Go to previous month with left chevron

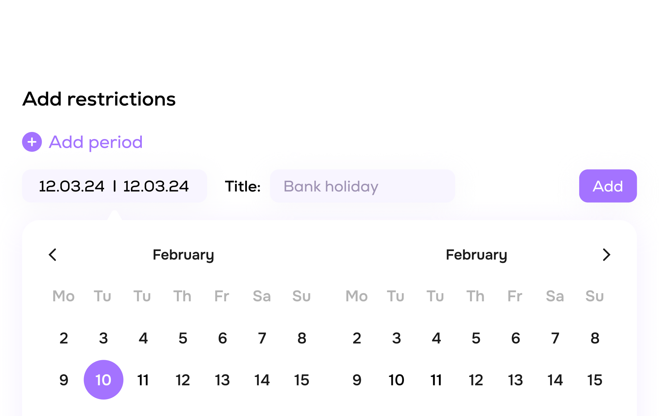53,255
